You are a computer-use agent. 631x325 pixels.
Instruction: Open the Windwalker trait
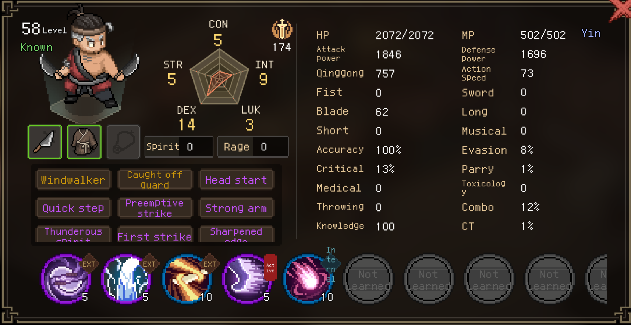[73, 180]
